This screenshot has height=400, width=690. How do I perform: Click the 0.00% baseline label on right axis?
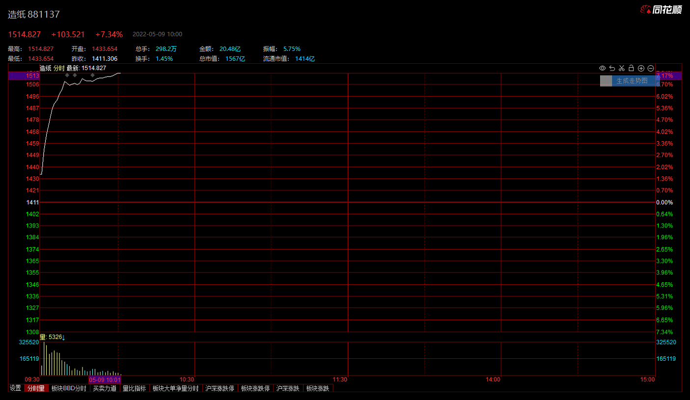pyautogui.click(x=664, y=202)
